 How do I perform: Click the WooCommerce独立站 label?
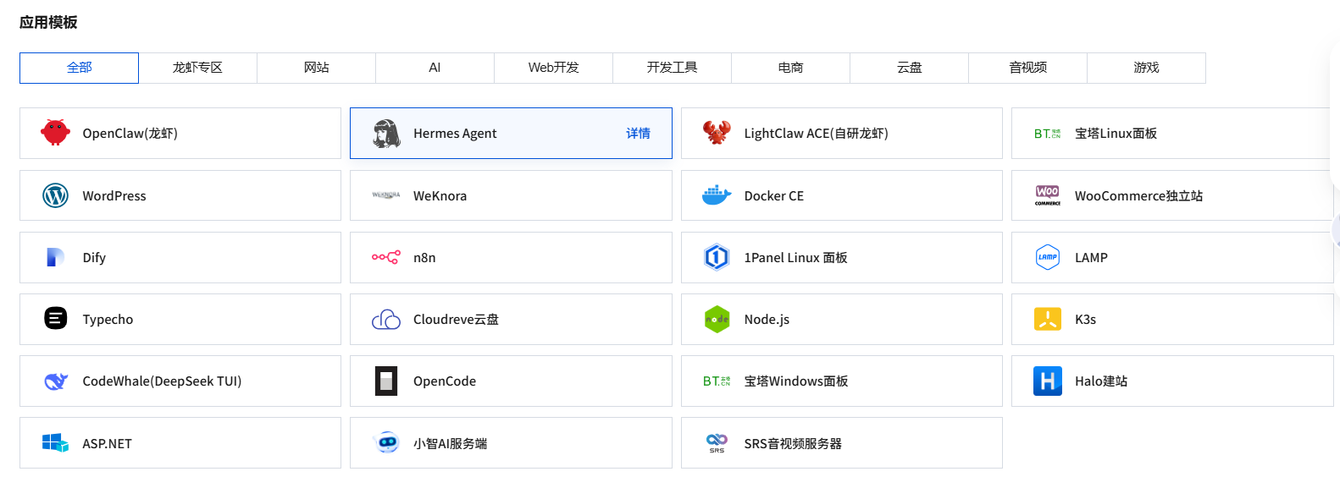tap(1138, 195)
